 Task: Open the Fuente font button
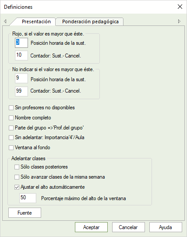click(x=25, y=213)
